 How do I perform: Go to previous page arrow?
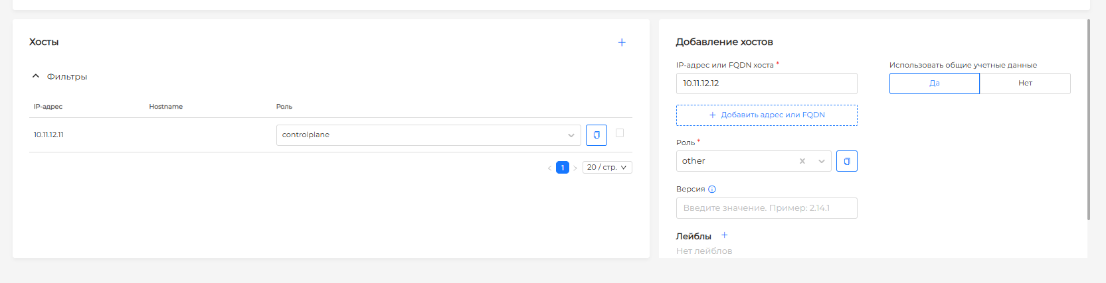click(x=549, y=168)
